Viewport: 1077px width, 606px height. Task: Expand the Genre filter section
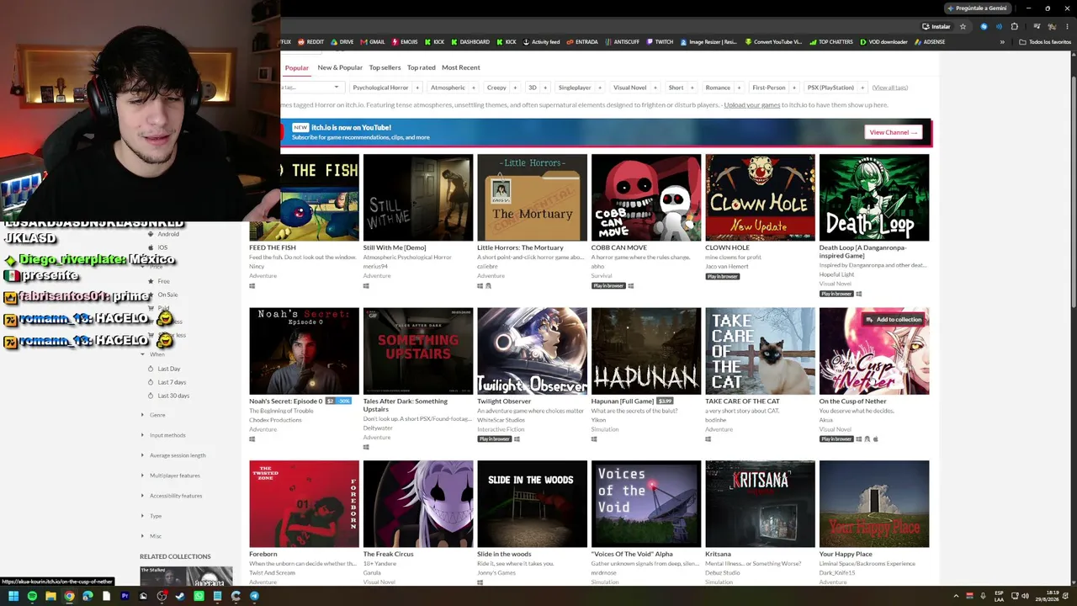[x=157, y=415]
